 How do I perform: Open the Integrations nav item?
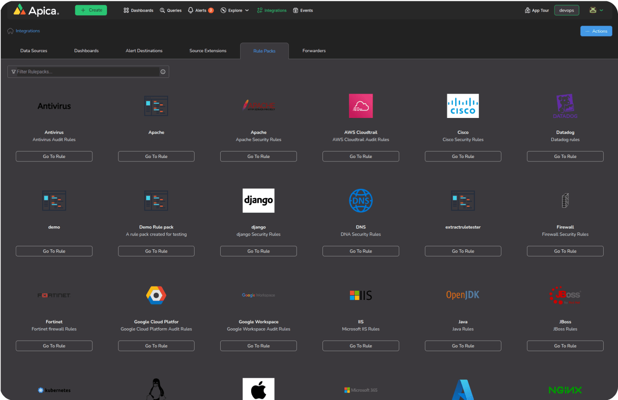tap(272, 10)
